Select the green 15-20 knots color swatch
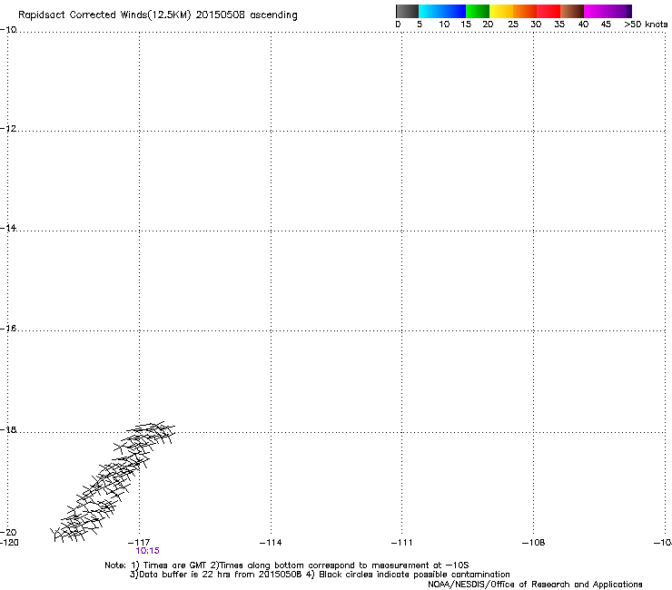The image size is (672, 590). click(x=478, y=11)
